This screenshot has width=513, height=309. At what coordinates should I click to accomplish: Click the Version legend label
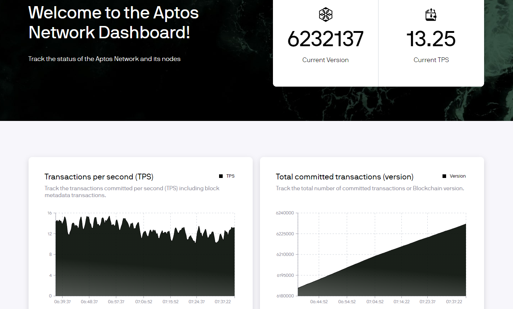[x=458, y=176]
